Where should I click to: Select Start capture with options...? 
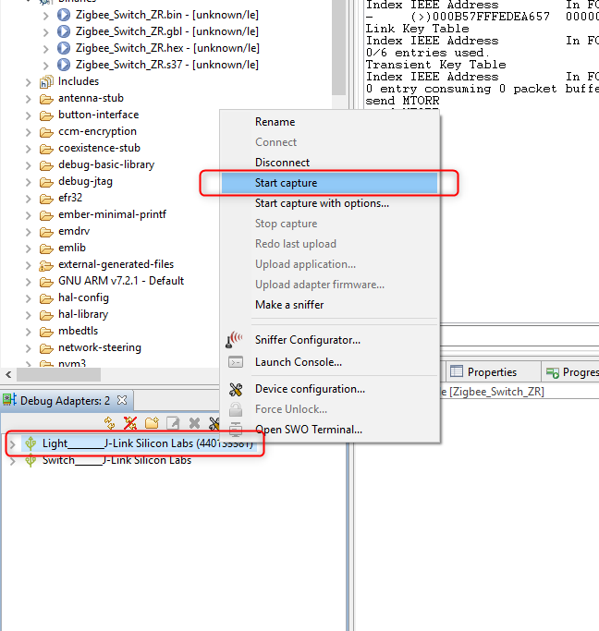click(329, 203)
